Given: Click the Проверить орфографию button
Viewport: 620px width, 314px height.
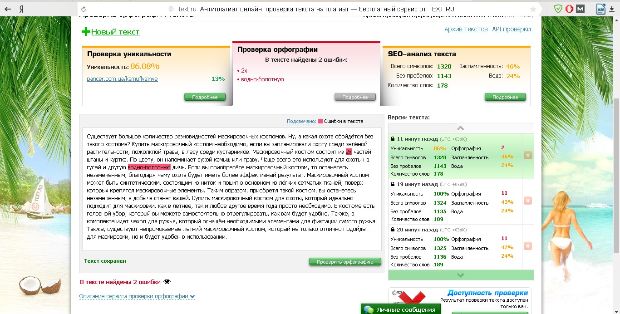Looking at the screenshot, I should click(x=345, y=262).
